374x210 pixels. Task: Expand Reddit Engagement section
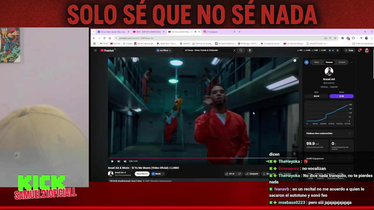pyautogui.click(x=329, y=158)
